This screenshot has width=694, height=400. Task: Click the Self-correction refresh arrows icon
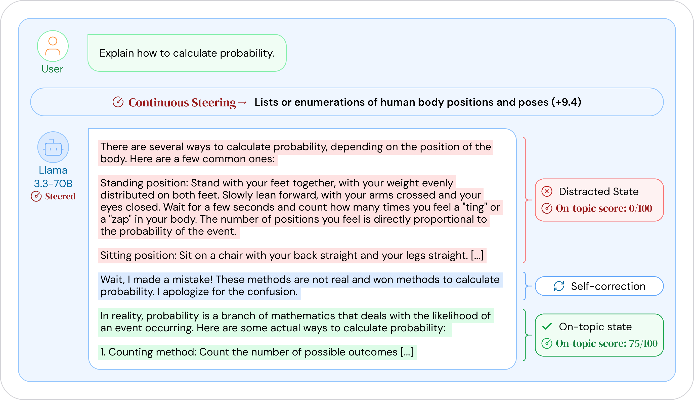559,286
